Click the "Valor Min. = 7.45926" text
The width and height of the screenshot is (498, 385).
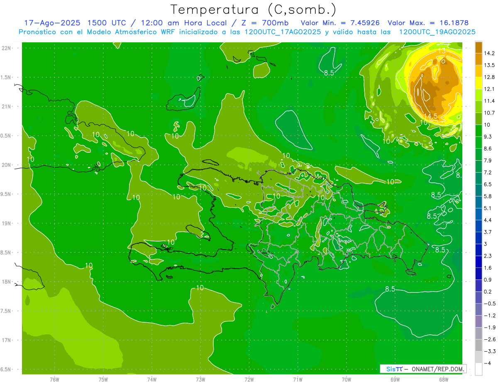coord(341,23)
